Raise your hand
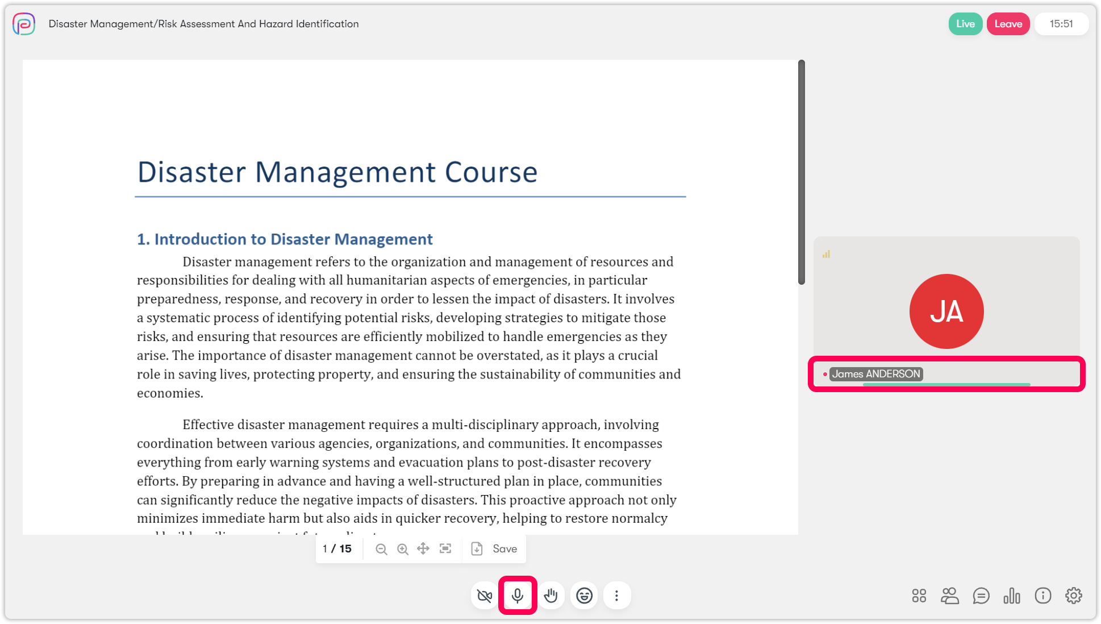1101x624 pixels. pyautogui.click(x=550, y=596)
